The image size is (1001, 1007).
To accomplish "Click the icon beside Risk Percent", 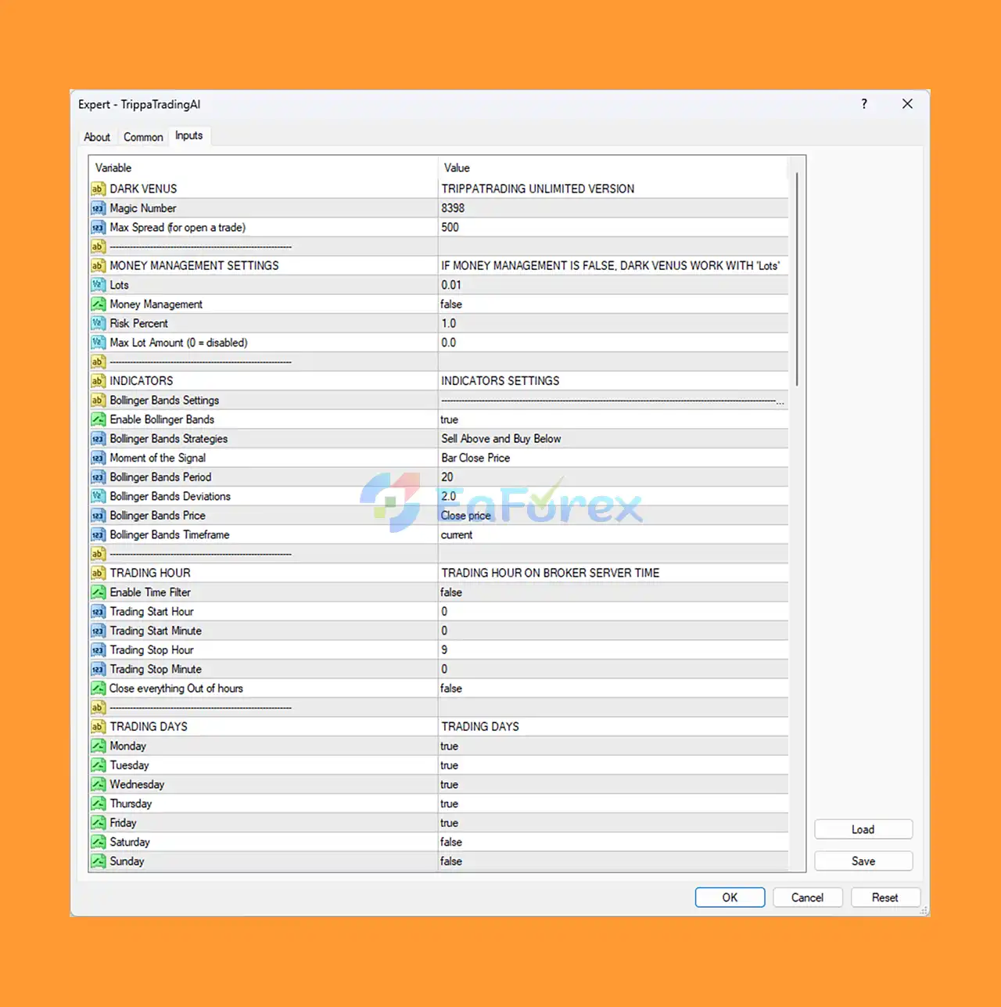I will (x=98, y=323).
